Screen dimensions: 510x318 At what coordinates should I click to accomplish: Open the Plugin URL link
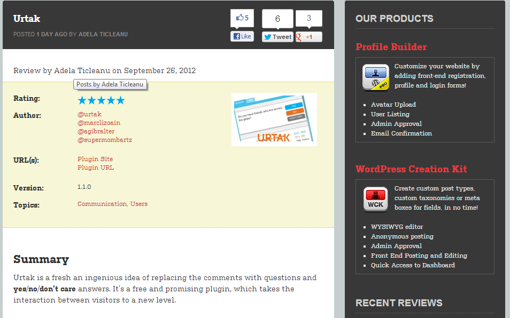(x=96, y=168)
